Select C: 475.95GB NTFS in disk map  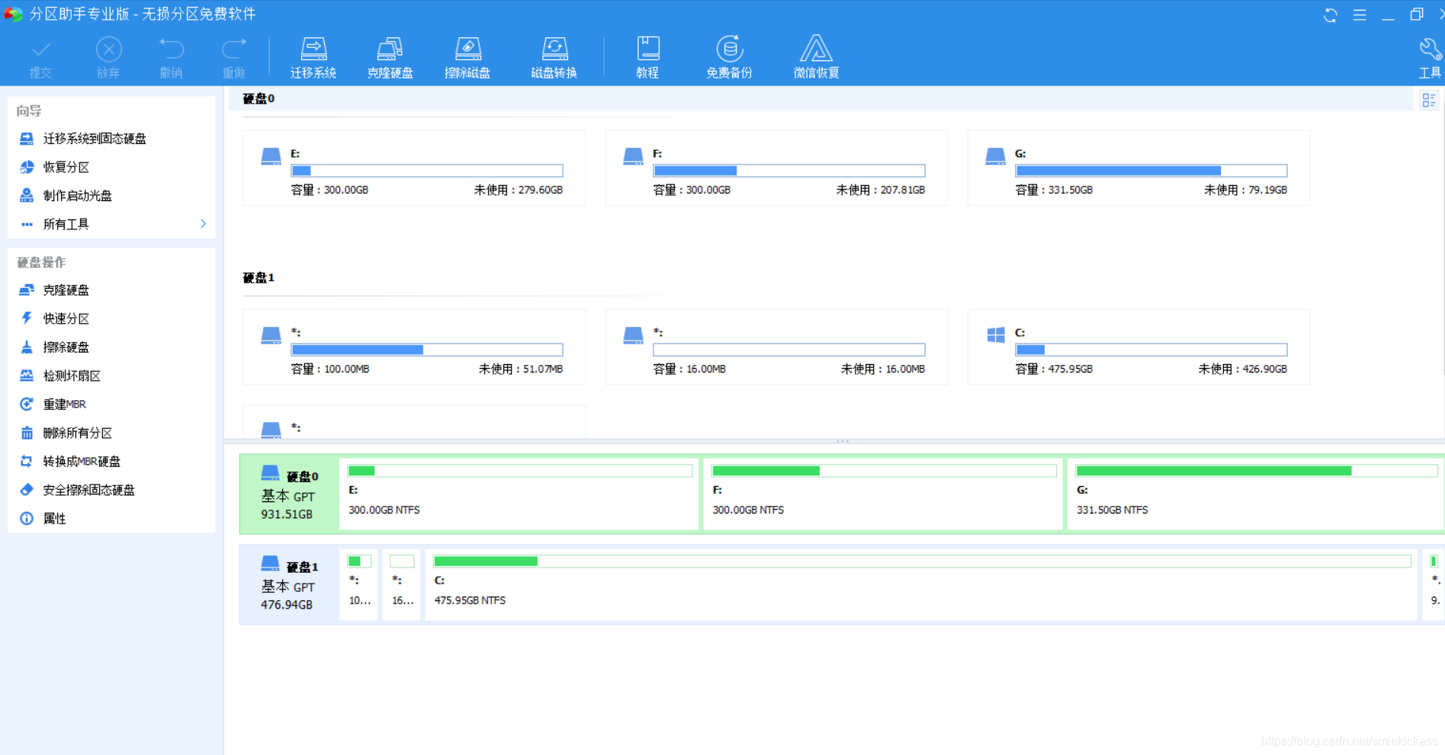921,584
